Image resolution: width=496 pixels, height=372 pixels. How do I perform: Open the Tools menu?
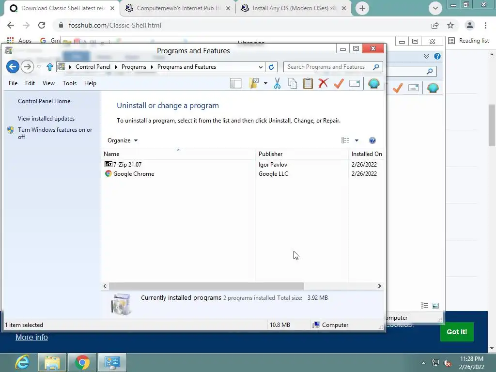[69, 83]
